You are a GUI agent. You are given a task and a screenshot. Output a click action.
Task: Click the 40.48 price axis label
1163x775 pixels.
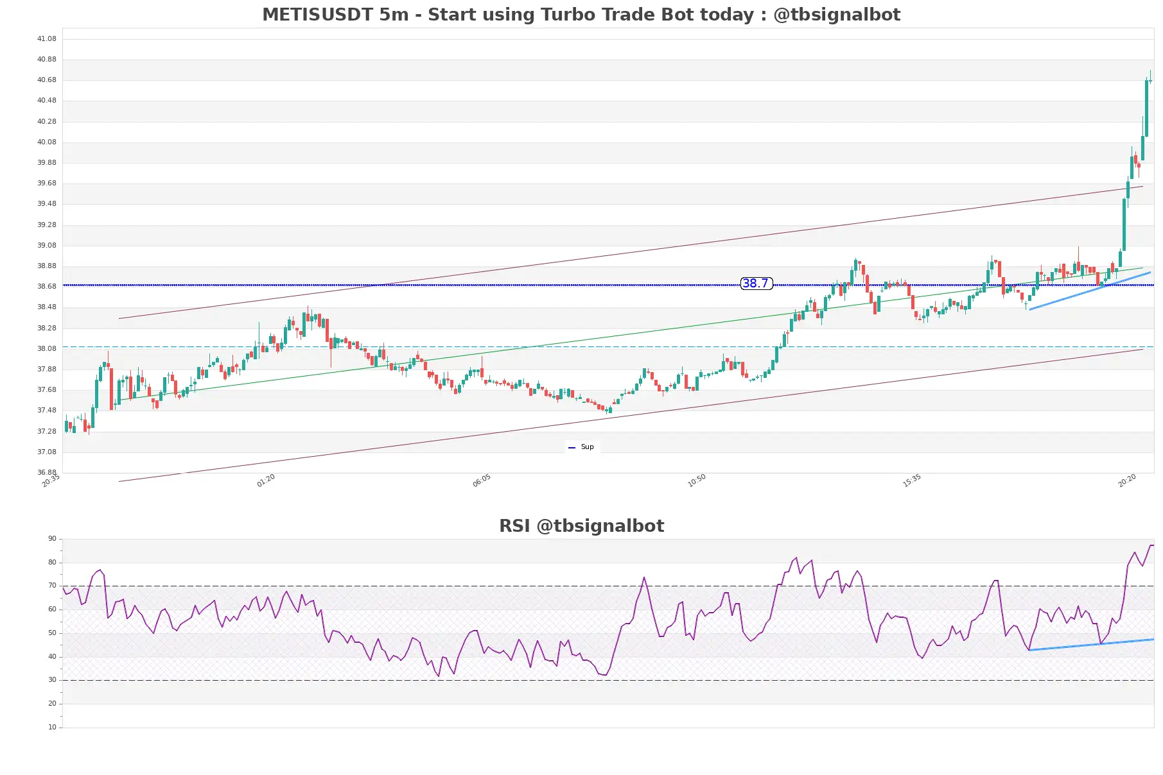pos(46,101)
